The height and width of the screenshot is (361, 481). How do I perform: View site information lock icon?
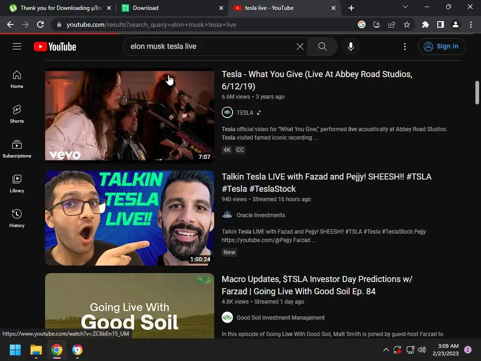click(x=59, y=24)
